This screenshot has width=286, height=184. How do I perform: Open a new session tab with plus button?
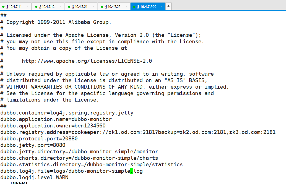(168, 6)
